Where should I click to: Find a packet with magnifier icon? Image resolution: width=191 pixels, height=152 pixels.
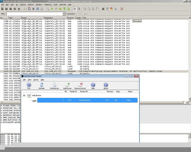[x=48, y=9]
